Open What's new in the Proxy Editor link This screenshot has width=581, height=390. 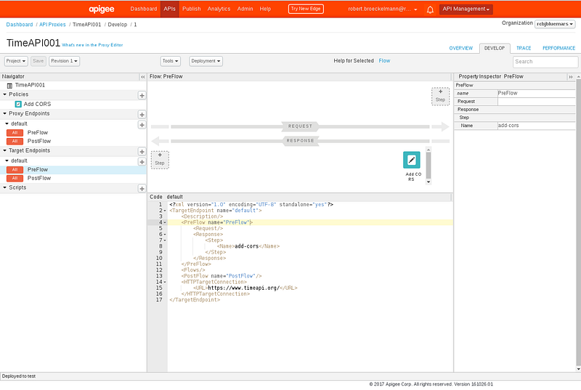(92, 45)
